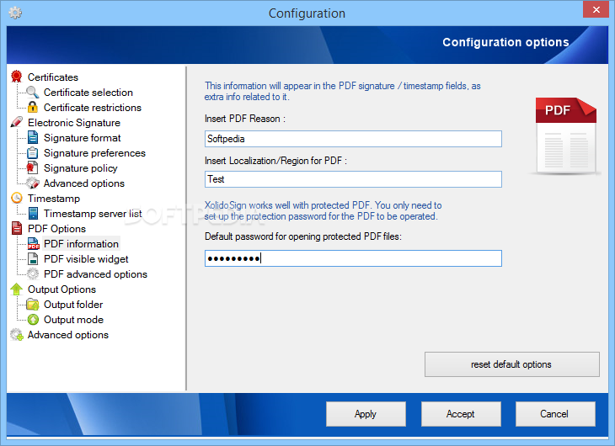615x446 pixels.
Task: Click the Certificates rosette icon
Action: coord(17,77)
